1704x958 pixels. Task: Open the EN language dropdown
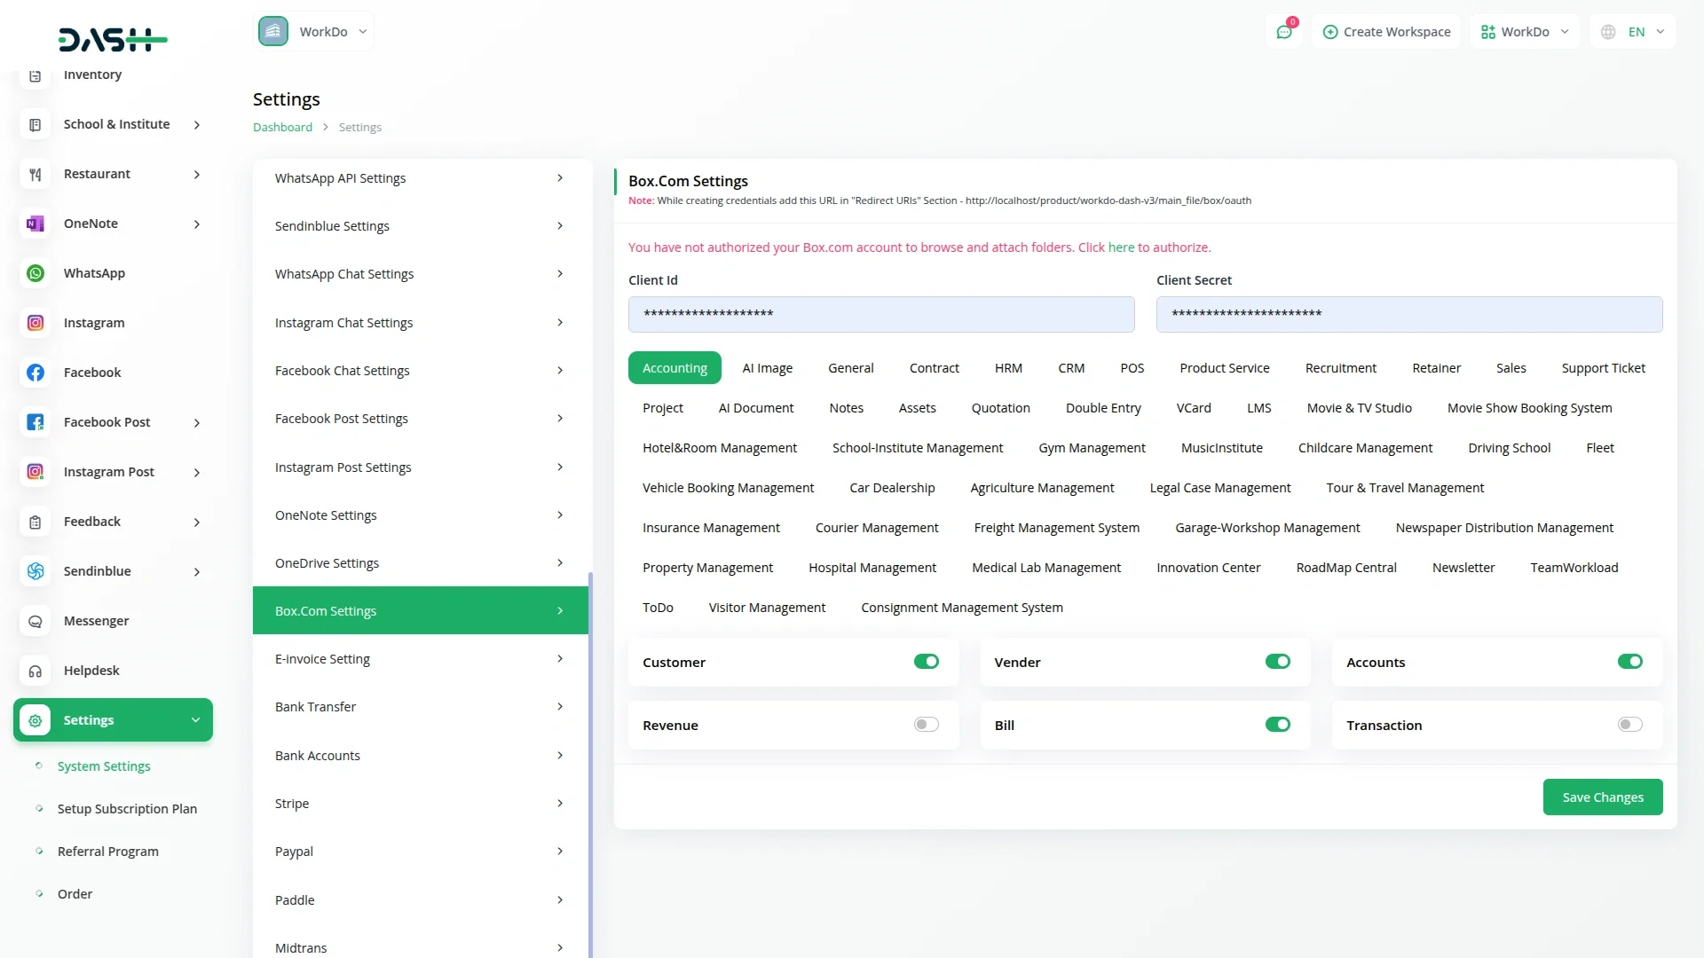click(x=1635, y=32)
